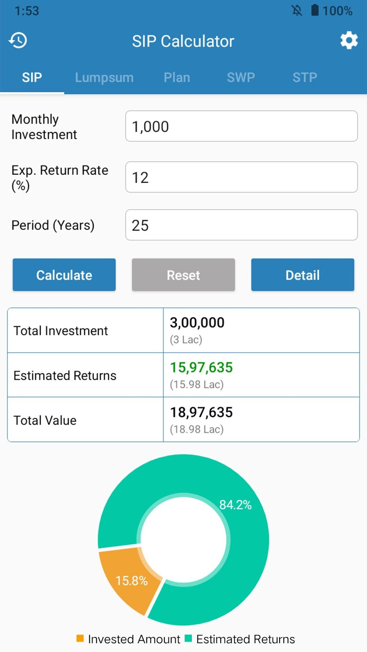Open settings via the gear icon
The width and height of the screenshot is (367, 652).
349,40
